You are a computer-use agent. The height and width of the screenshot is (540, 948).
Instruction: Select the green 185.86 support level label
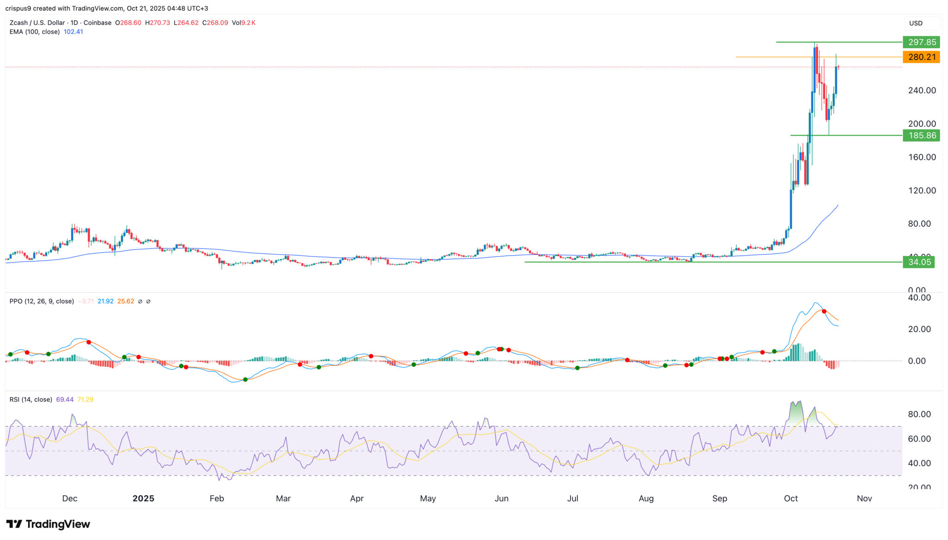coord(921,135)
